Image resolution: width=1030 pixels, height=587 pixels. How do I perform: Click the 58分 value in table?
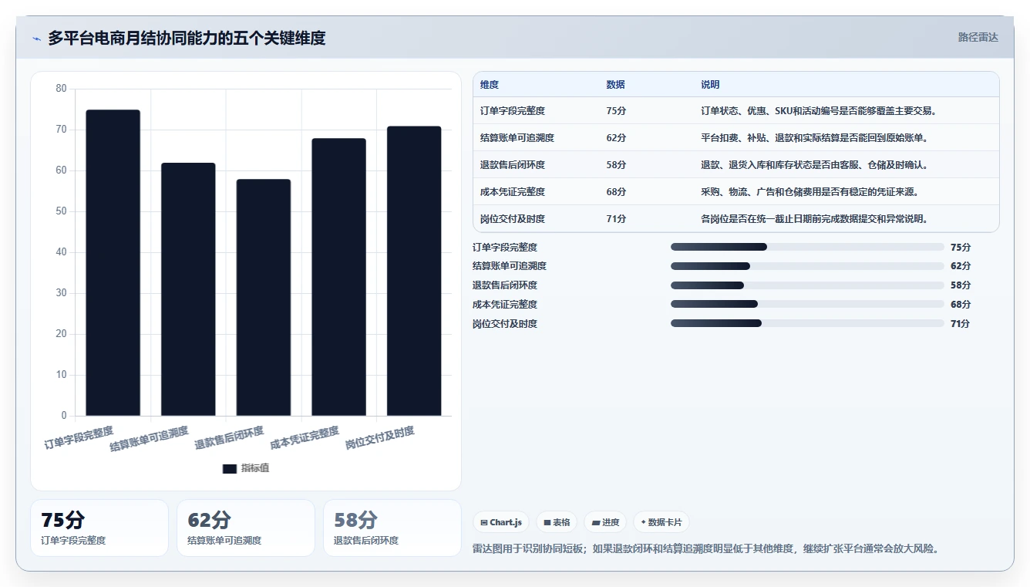(x=617, y=165)
